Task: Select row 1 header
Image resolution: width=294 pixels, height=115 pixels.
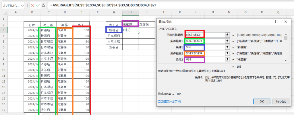Action: tap(3, 19)
